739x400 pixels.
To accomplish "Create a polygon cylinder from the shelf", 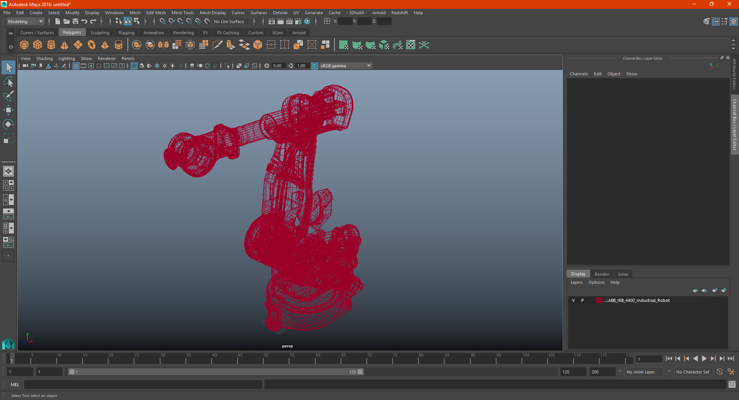I will (x=51, y=45).
